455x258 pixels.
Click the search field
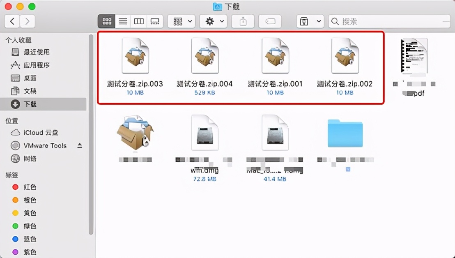(389, 21)
